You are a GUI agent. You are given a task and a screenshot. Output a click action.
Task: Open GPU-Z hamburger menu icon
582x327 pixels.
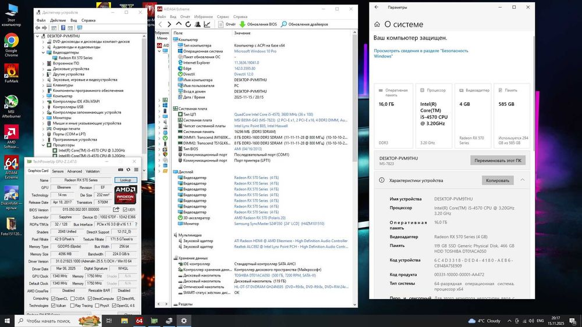[136, 170]
